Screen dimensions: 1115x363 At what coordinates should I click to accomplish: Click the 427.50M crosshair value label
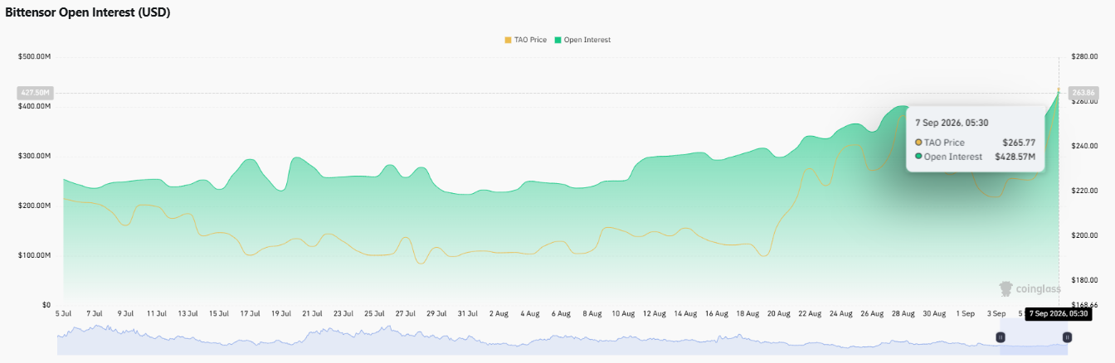[x=35, y=93]
